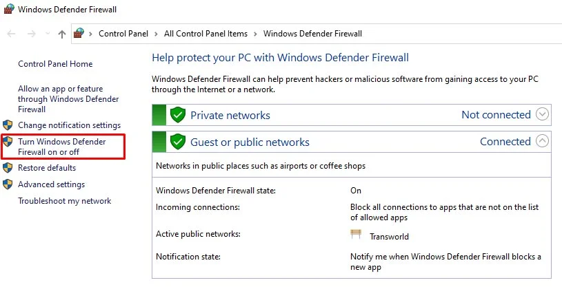Open Turn Windows Defender Firewall on or off
Screen dimensions: 562x287
point(62,147)
